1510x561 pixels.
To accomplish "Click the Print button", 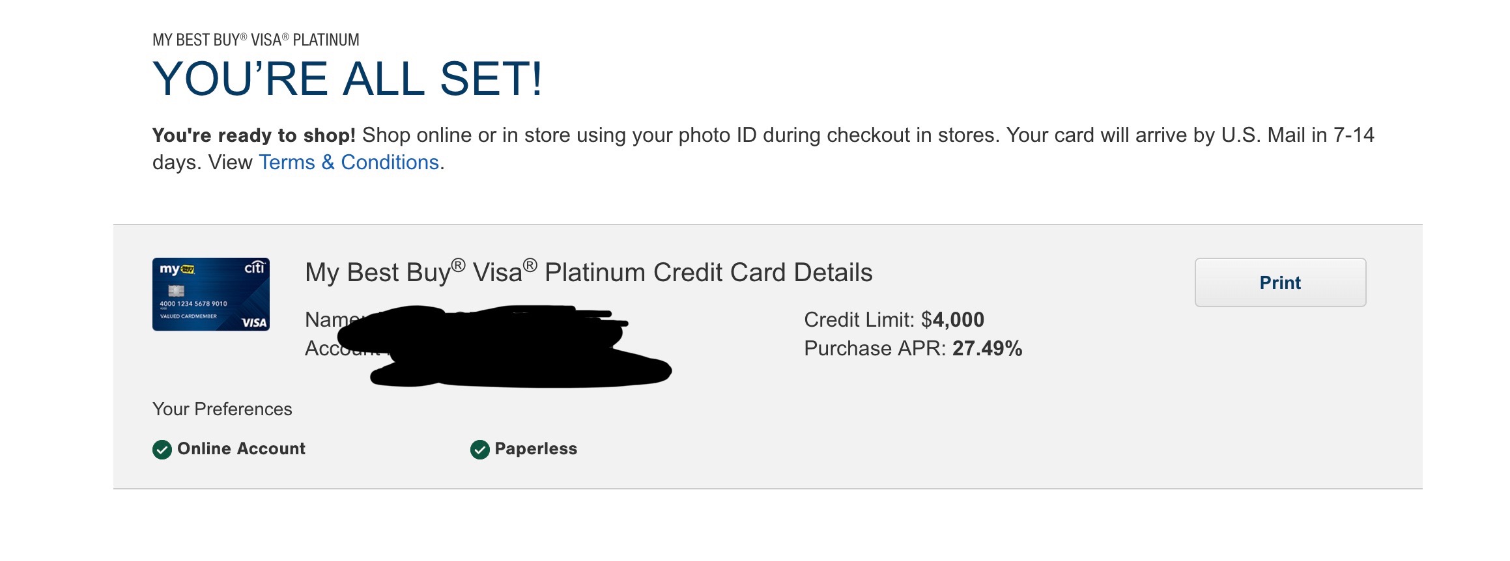I will [x=1279, y=282].
